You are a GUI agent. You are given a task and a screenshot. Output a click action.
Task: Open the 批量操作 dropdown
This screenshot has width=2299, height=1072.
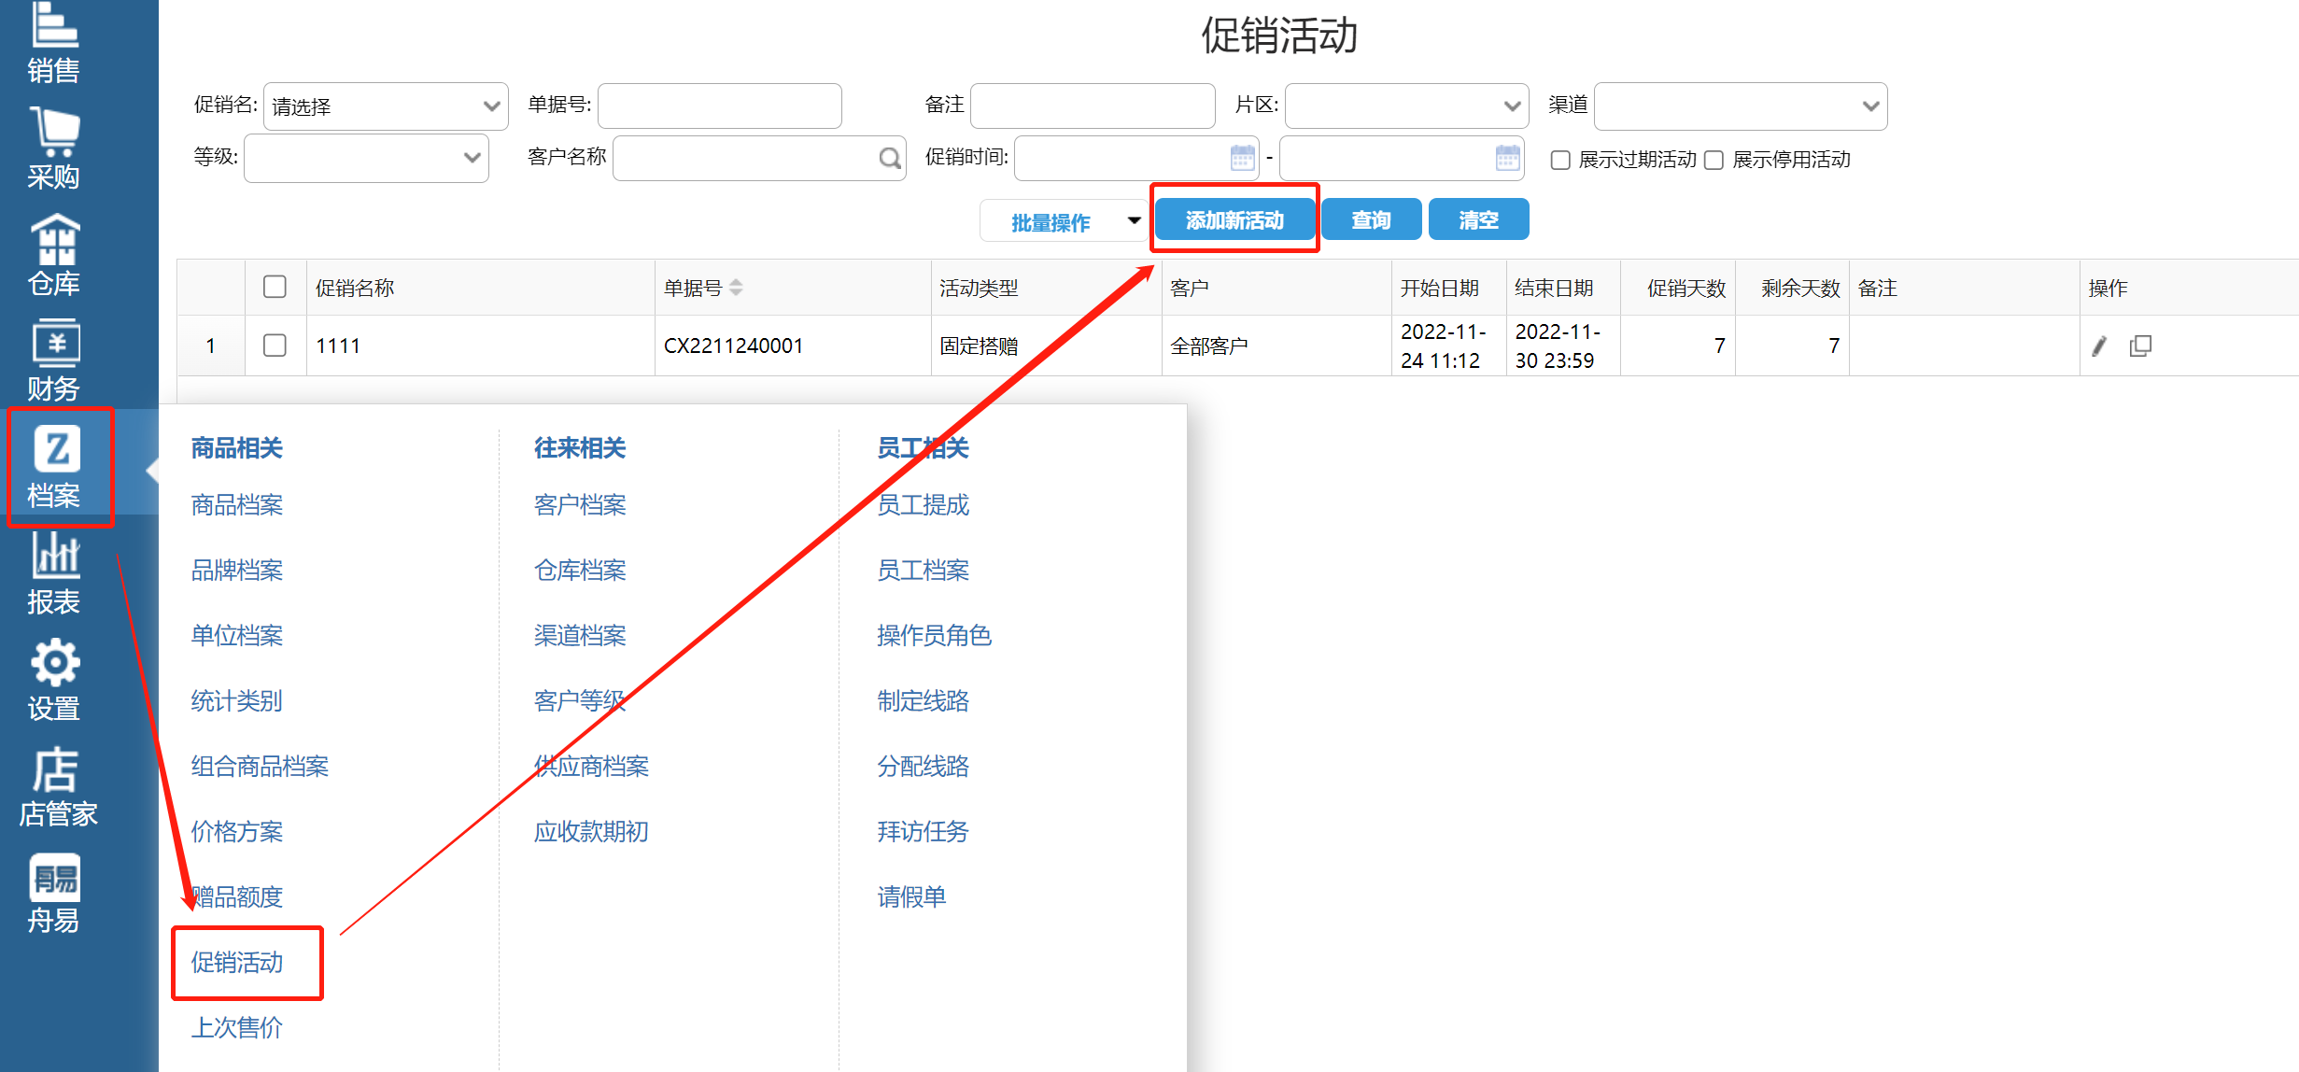[x=1064, y=221]
